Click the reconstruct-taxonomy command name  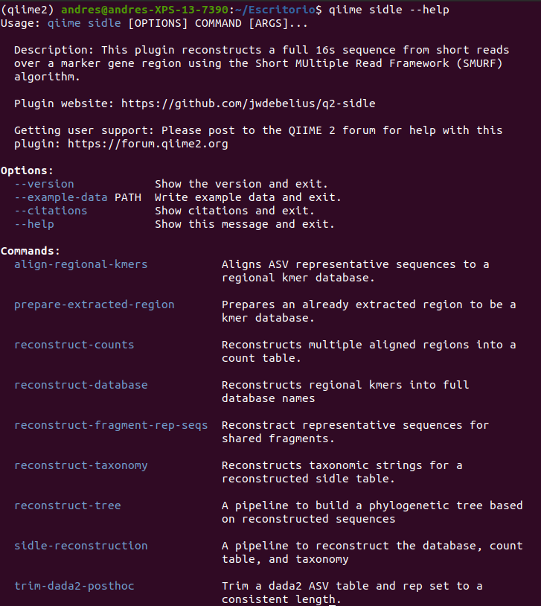point(81,465)
